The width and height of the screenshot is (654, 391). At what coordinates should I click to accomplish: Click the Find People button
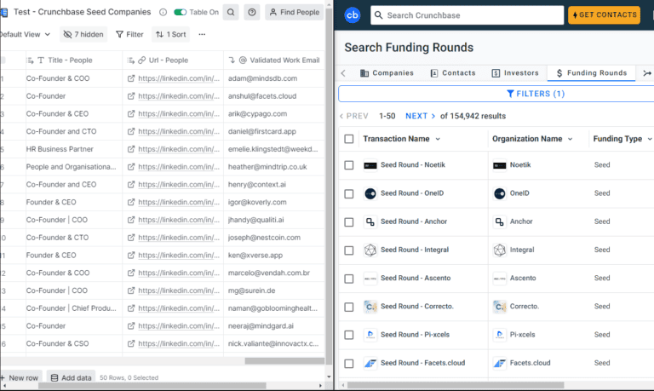pos(294,13)
